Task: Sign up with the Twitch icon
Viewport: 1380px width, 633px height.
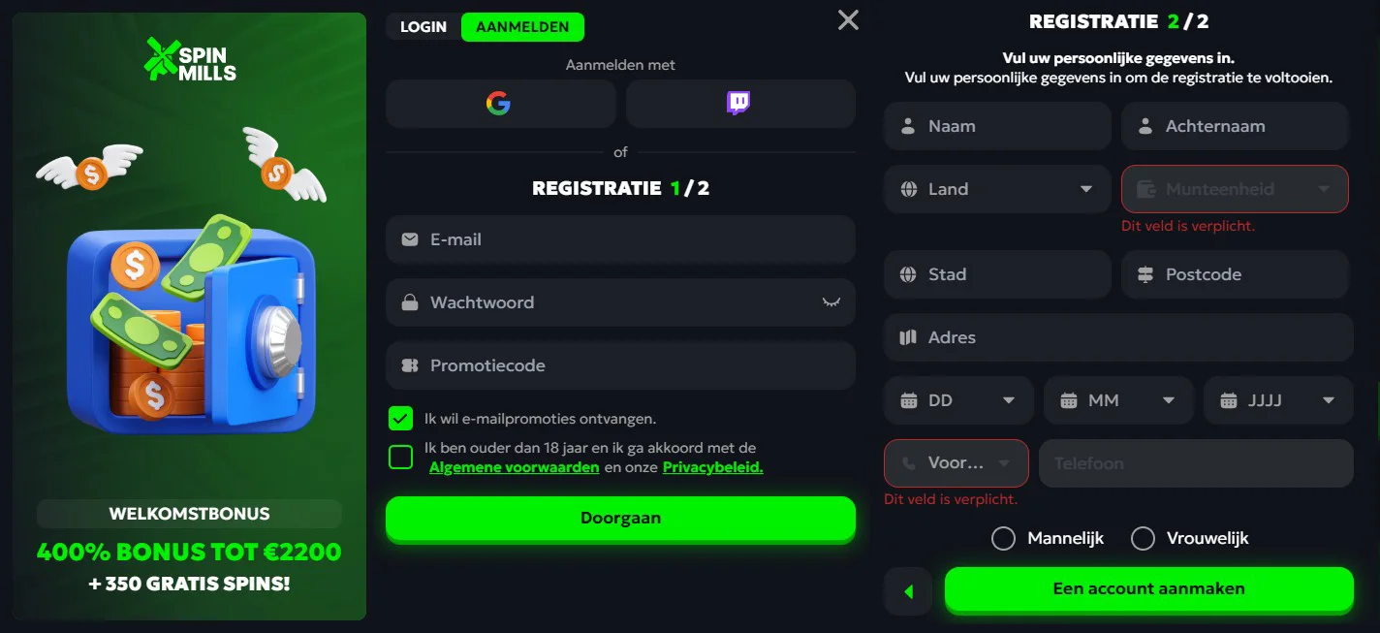Action: coord(739,104)
